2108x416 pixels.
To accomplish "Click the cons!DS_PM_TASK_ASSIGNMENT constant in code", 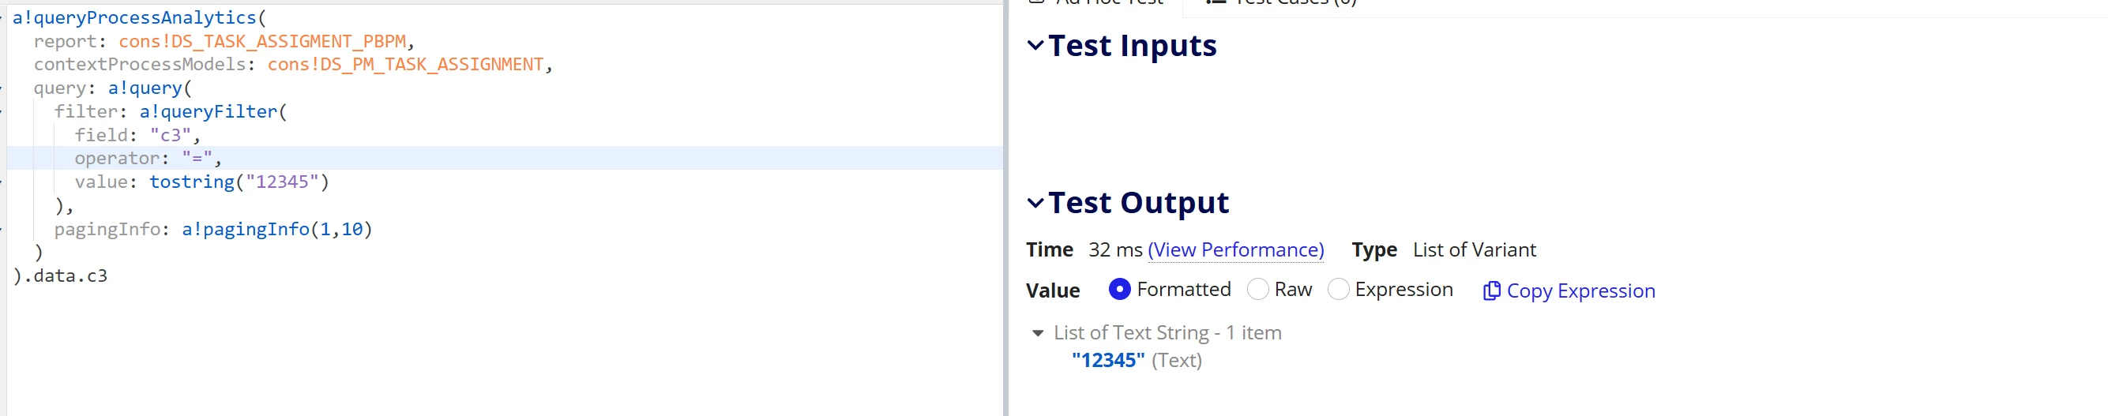I will point(405,65).
